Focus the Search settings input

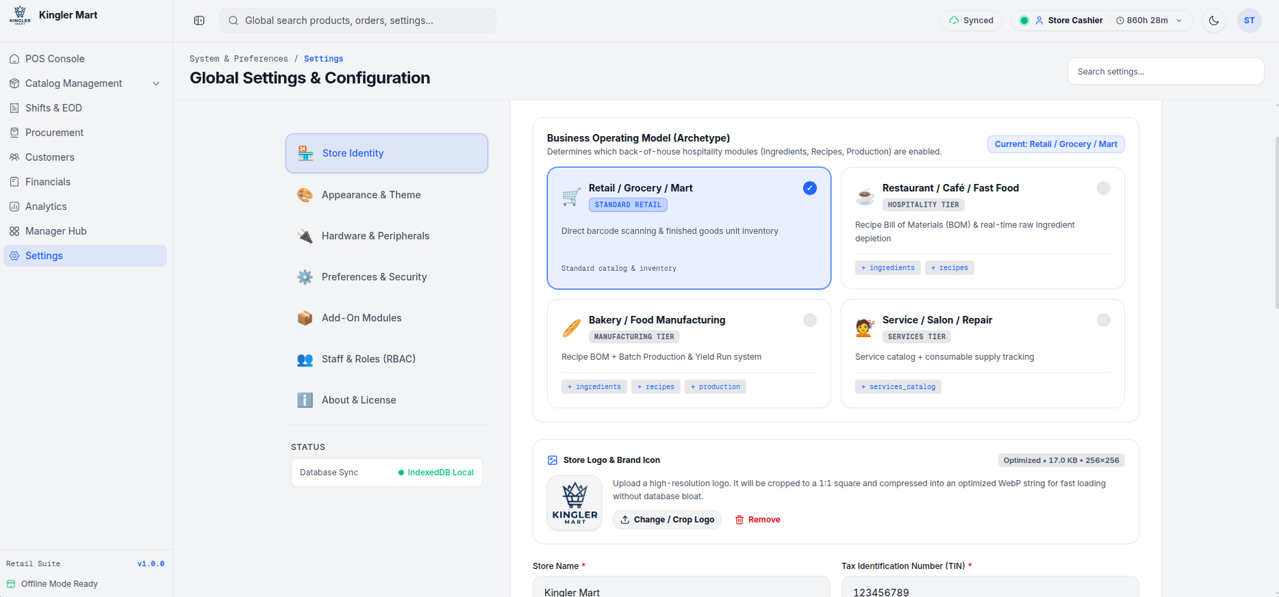point(1166,71)
